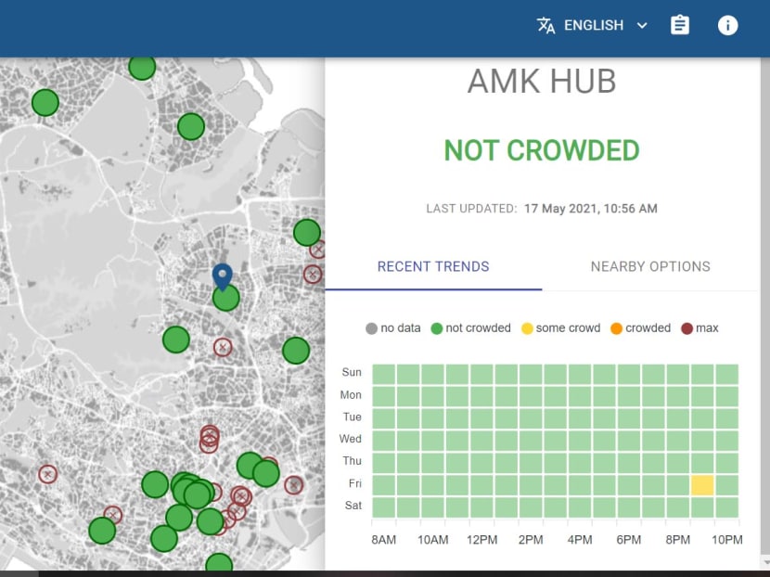Click the '12PM' axis label

click(x=481, y=540)
